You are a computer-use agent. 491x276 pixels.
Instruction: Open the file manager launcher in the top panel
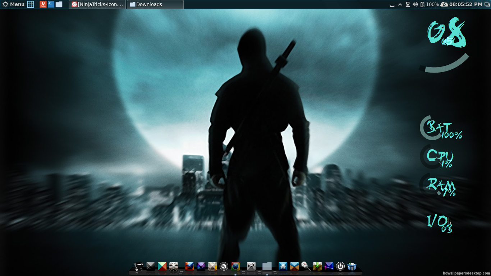tap(59, 4)
